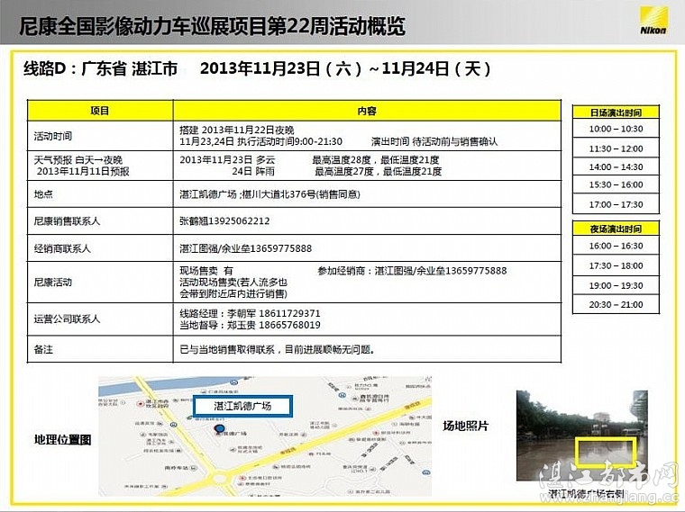Screen dimensions: 685x512
Task: Open the venue photo thumbnail
Action: click(580, 439)
